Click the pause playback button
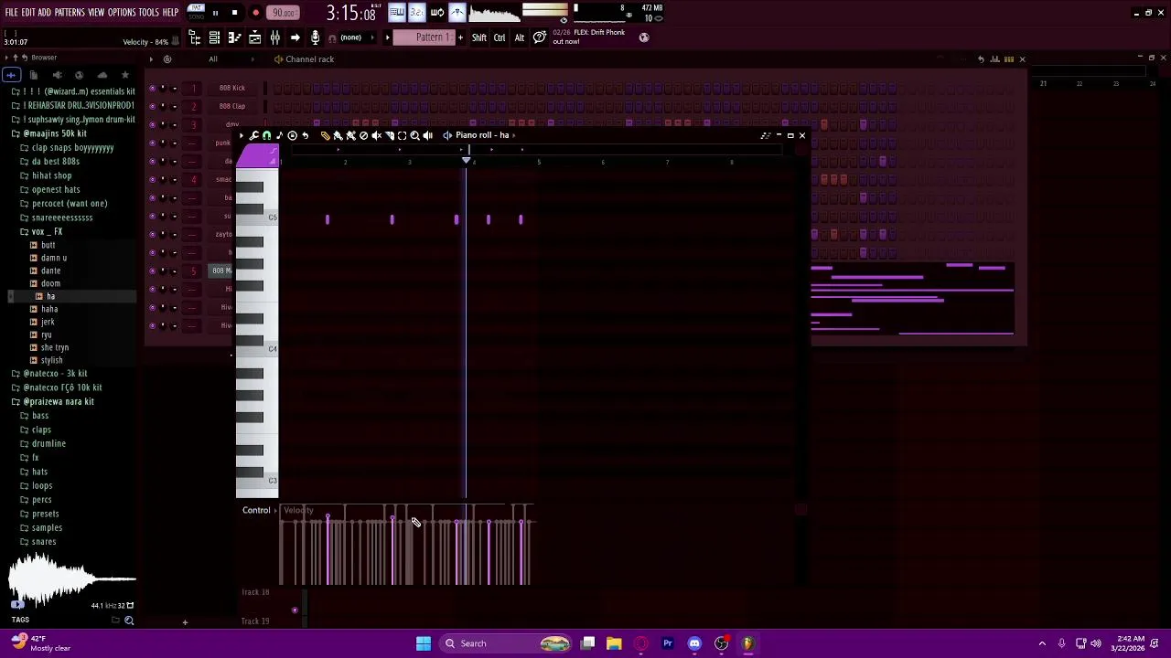Viewport: 1171px width, 658px height. tap(215, 13)
